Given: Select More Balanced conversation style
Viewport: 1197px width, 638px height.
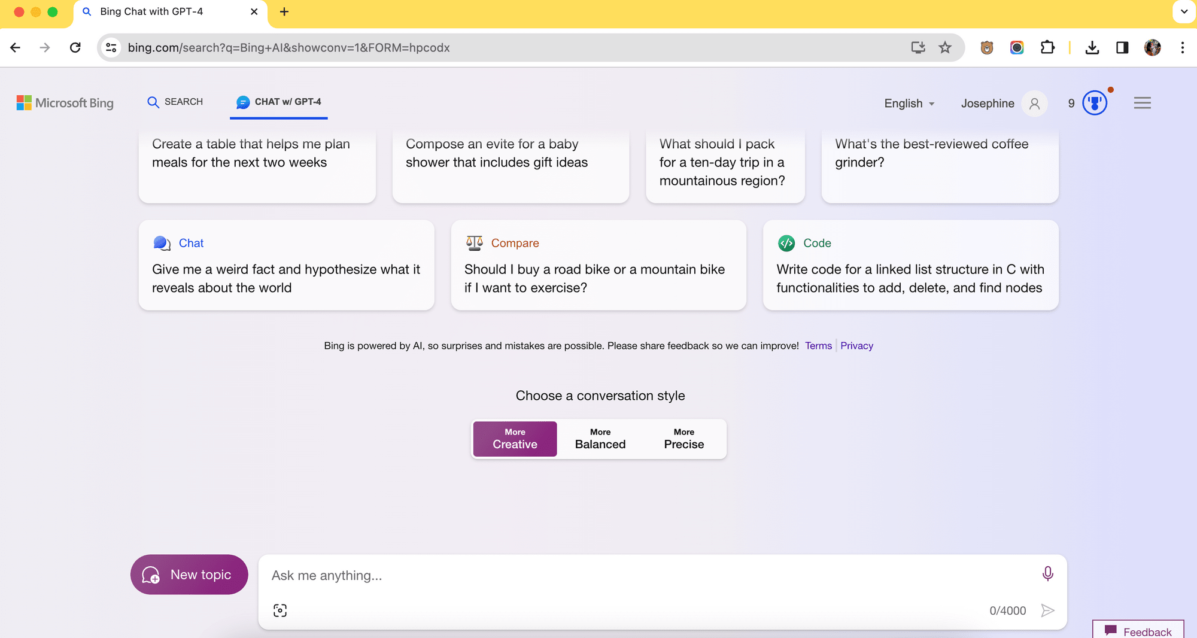Looking at the screenshot, I should pyautogui.click(x=600, y=439).
